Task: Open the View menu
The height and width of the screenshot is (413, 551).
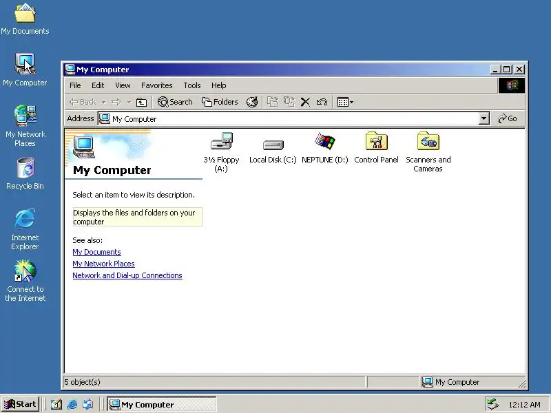Action: pos(123,85)
